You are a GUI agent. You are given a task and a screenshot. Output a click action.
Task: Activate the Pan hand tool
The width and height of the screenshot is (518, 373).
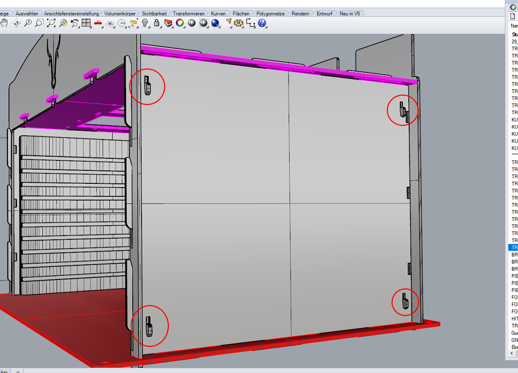click(5, 23)
